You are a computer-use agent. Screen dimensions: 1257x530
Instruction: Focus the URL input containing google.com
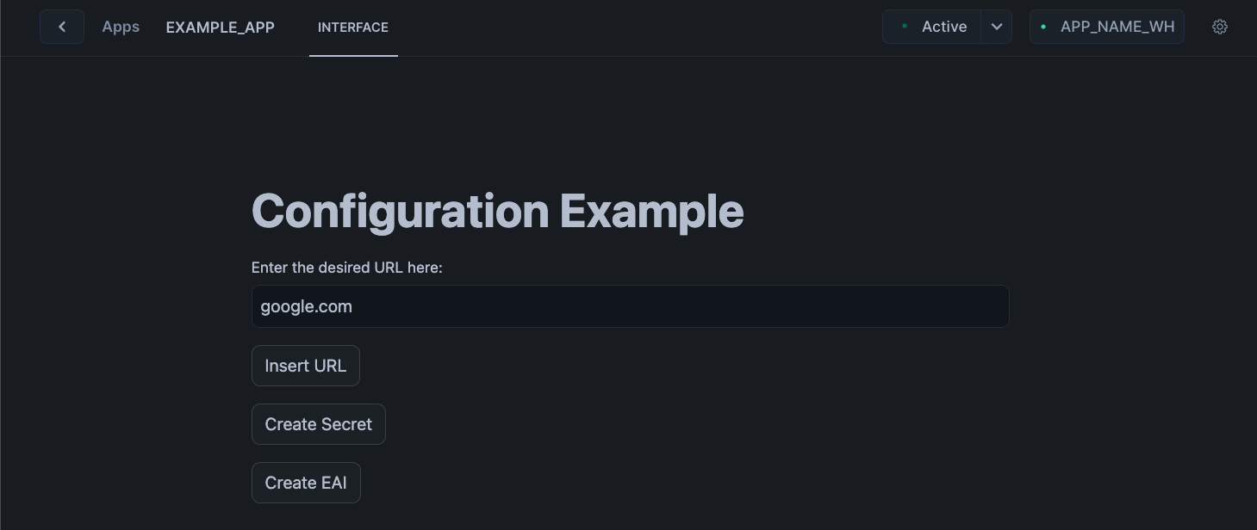coord(630,306)
